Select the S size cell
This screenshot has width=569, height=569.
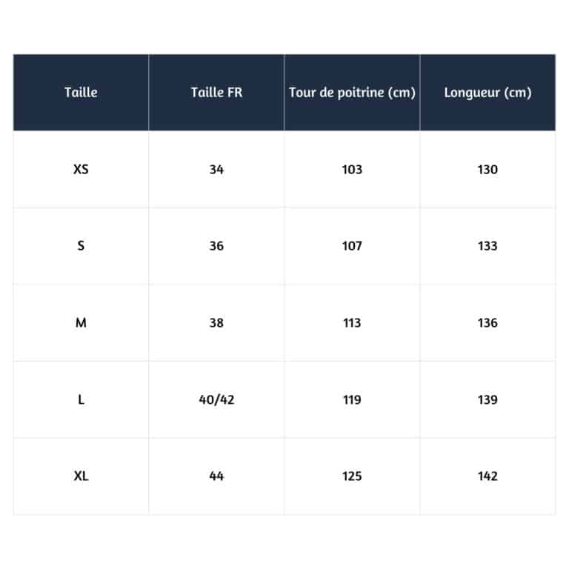click(x=81, y=246)
